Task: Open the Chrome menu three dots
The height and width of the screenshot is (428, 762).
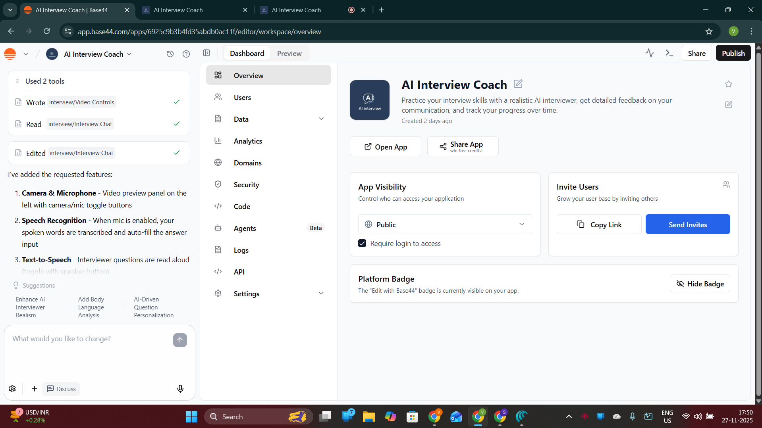Action: coord(751,31)
